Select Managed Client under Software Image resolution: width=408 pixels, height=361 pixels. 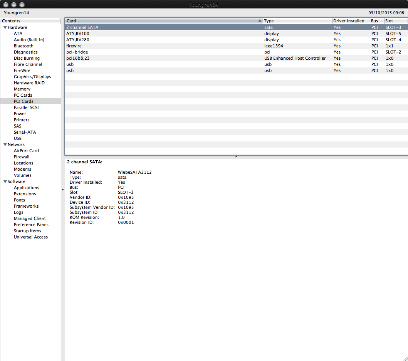pyautogui.click(x=30, y=219)
